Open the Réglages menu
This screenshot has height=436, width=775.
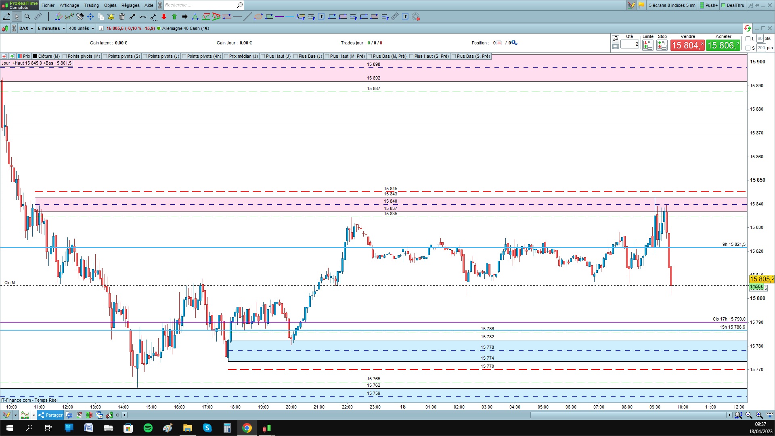click(130, 5)
